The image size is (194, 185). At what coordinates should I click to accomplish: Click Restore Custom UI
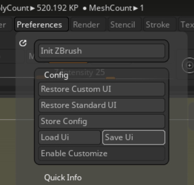tap(102, 89)
